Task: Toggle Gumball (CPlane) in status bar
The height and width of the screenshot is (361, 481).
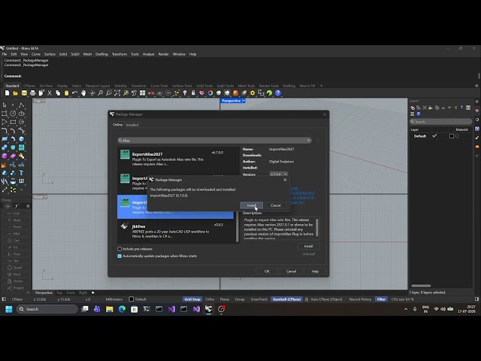Action: click(x=287, y=299)
